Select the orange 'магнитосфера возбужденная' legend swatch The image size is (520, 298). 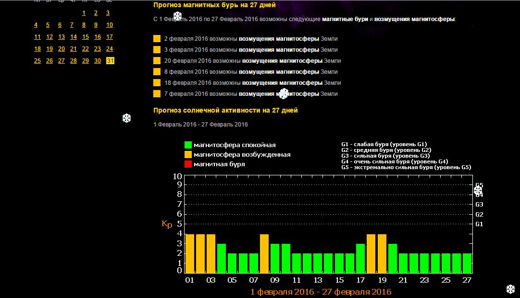click(x=188, y=155)
